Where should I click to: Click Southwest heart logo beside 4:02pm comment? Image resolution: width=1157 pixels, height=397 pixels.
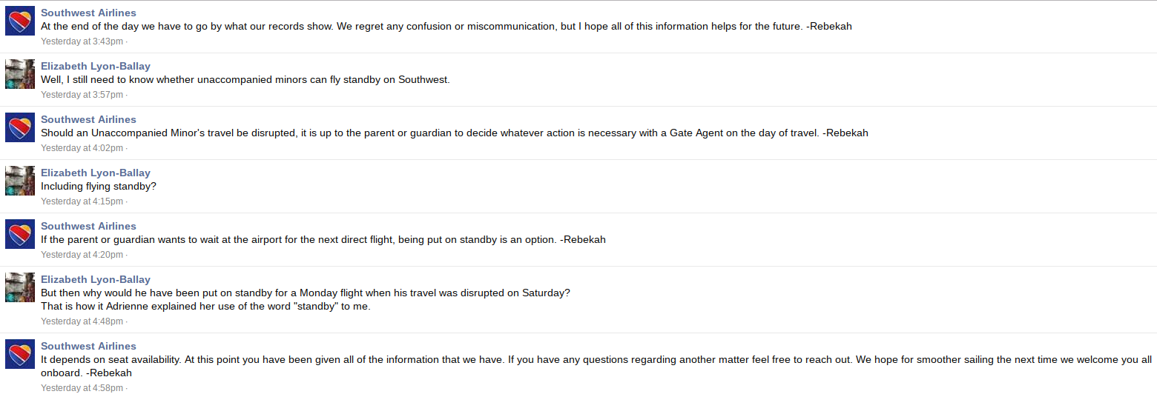tap(20, 127)
